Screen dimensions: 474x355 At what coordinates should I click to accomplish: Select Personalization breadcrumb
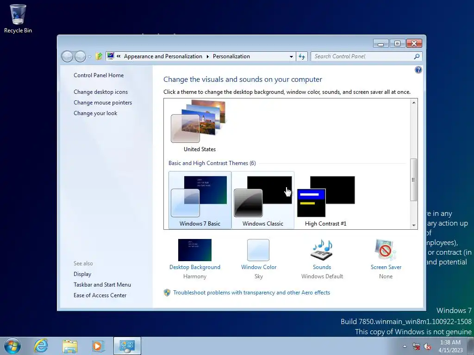pos(231,56)
